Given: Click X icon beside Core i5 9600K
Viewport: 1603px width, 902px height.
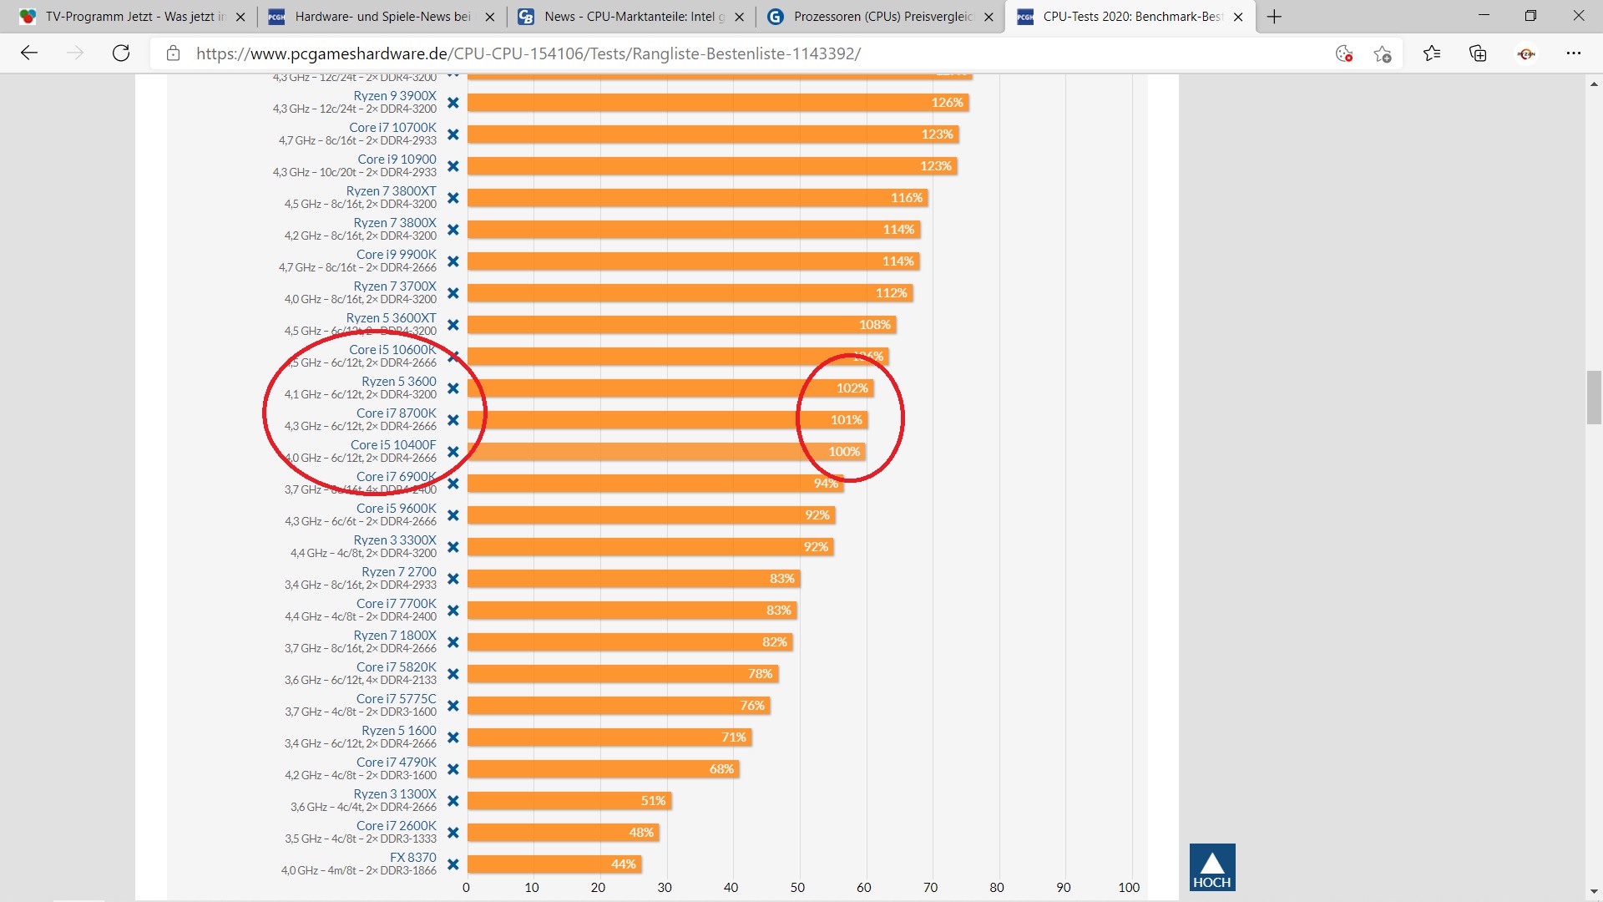Looking at the screenshot, I should (x=453, y=515).
